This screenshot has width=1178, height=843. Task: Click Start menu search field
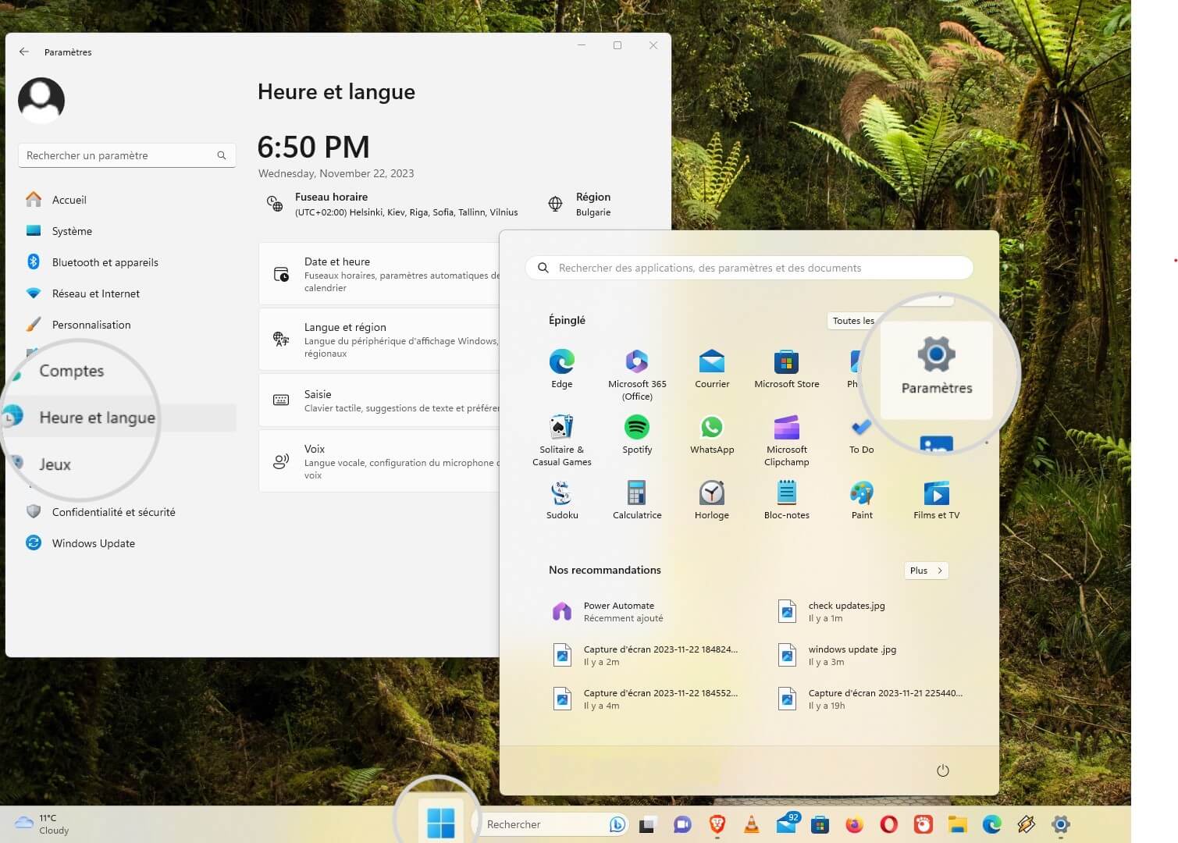[749, 268]
